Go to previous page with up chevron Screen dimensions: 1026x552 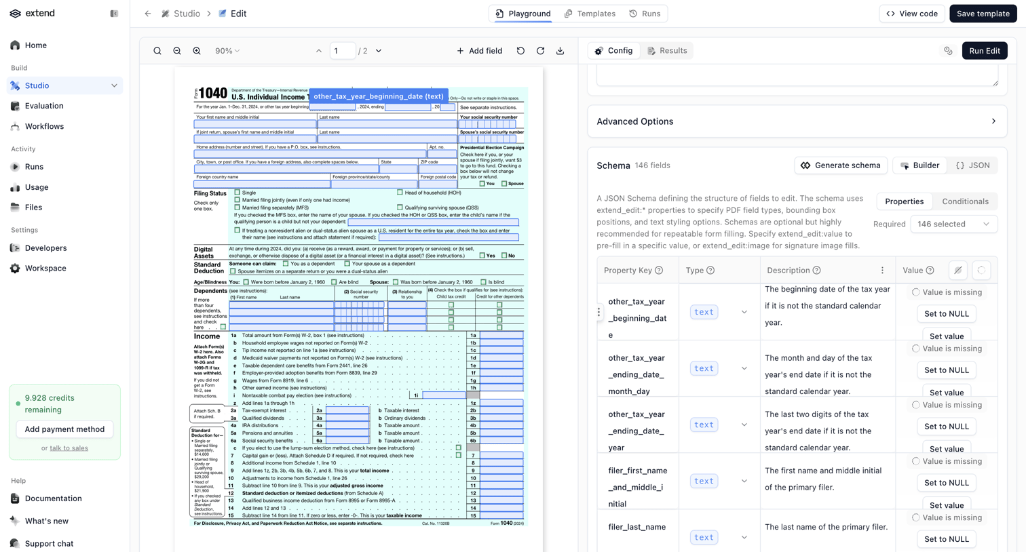click(319, 51)
